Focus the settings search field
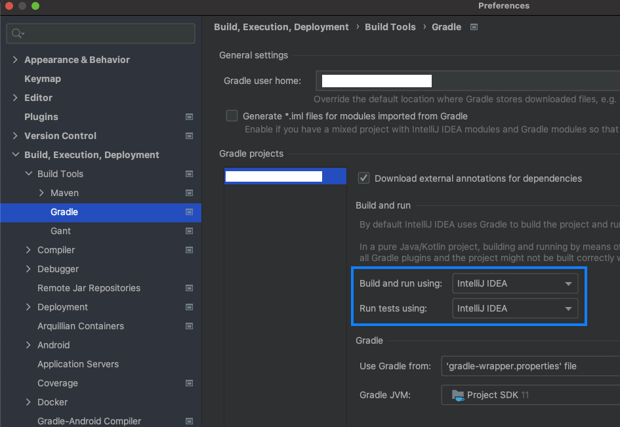The width and height of the screenshot is (620, 427). click(101, 33)
